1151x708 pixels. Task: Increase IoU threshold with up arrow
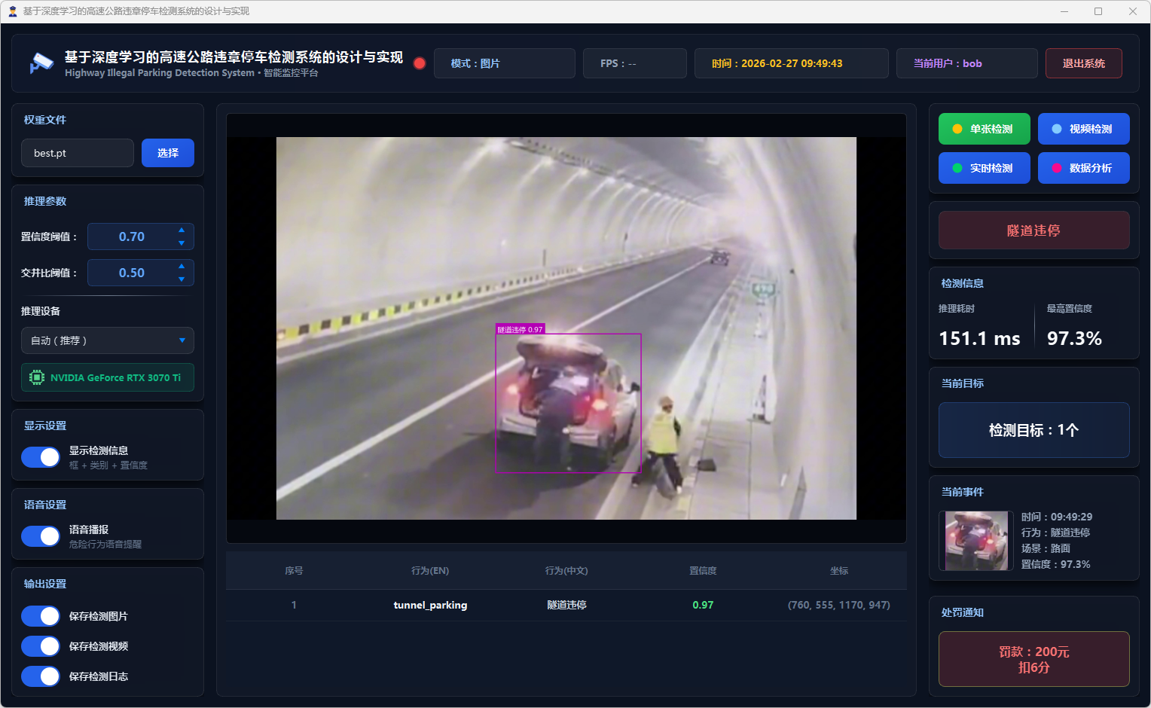[182, 266]
